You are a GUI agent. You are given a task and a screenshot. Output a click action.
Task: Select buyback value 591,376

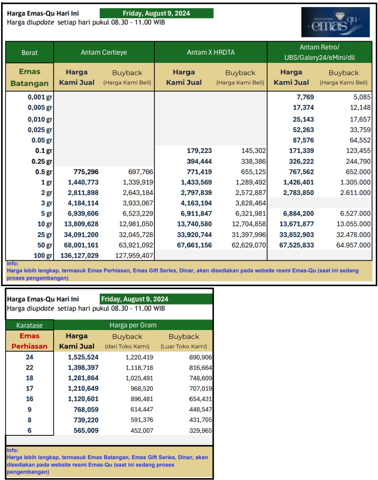pyautogui.click(x=142, y=420)
